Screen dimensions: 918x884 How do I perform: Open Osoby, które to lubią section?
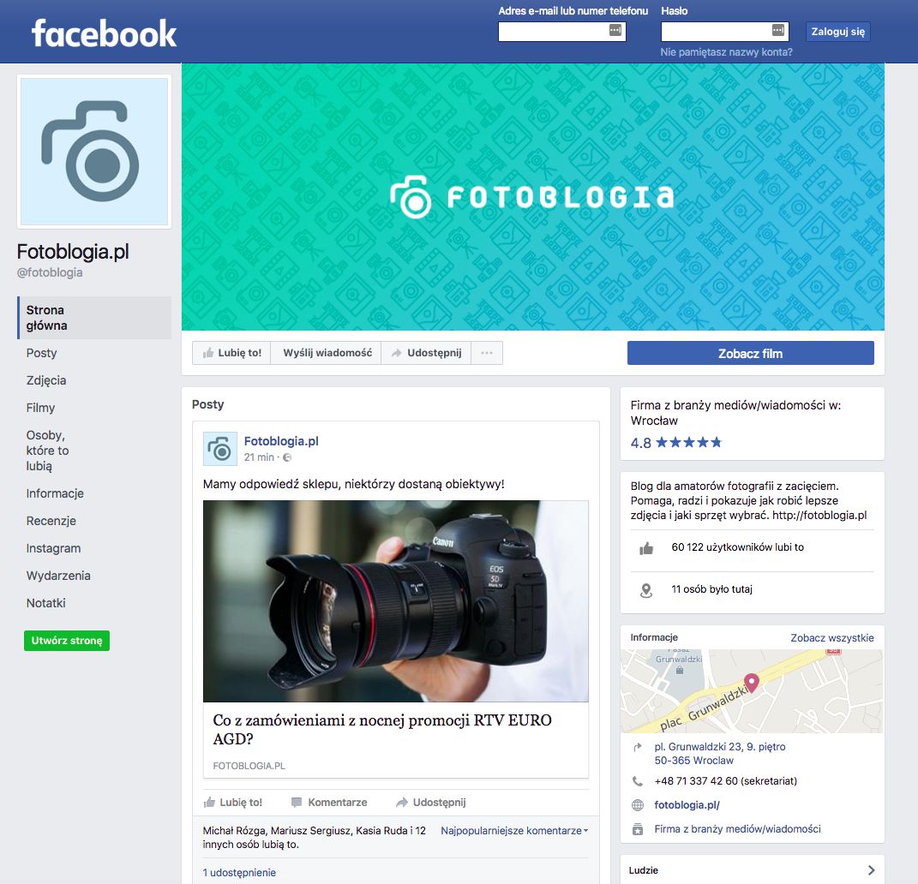(x=47, y=451)
